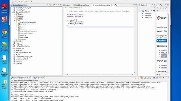Expand the Debug folder

pos(14,19)
